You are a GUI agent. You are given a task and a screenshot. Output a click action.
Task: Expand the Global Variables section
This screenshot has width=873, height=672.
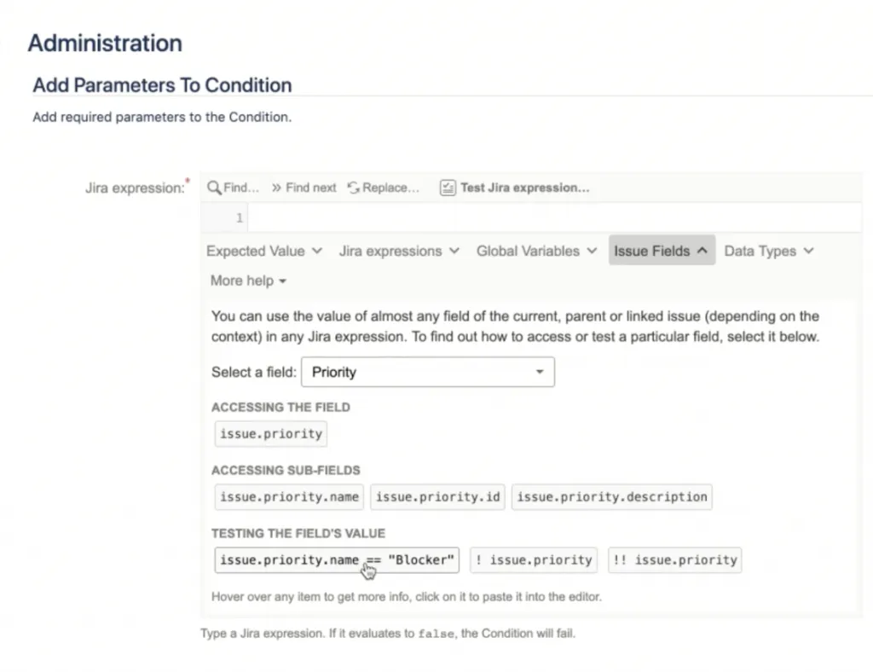click(x=536, y=251)
